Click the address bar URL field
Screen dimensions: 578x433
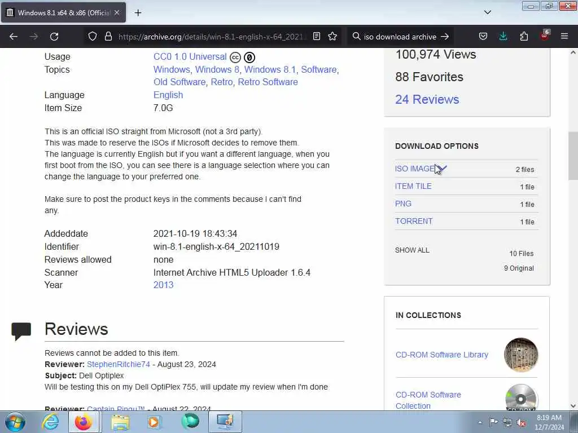[212, 37]
